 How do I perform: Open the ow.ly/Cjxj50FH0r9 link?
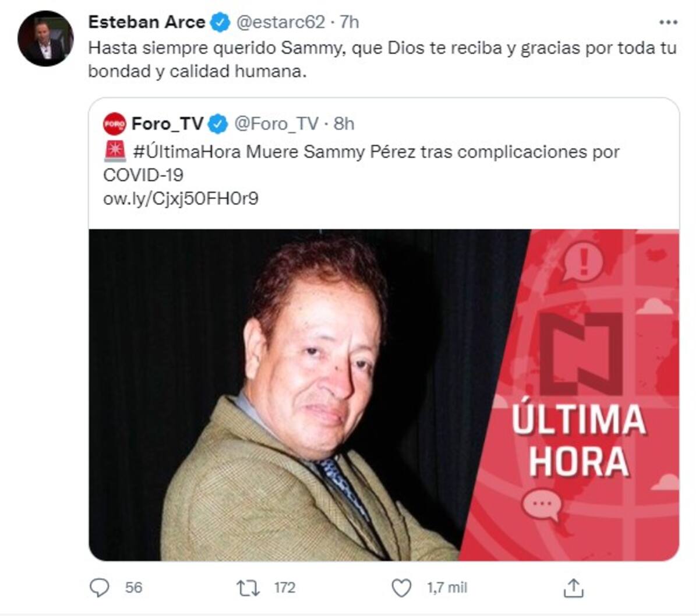click(x=181, y=199)
